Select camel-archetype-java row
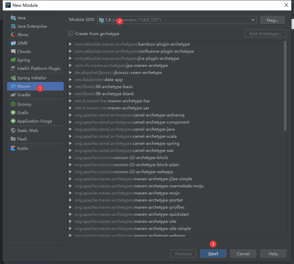The width and height of the screenshot is (294, 264). click(176, 129)
